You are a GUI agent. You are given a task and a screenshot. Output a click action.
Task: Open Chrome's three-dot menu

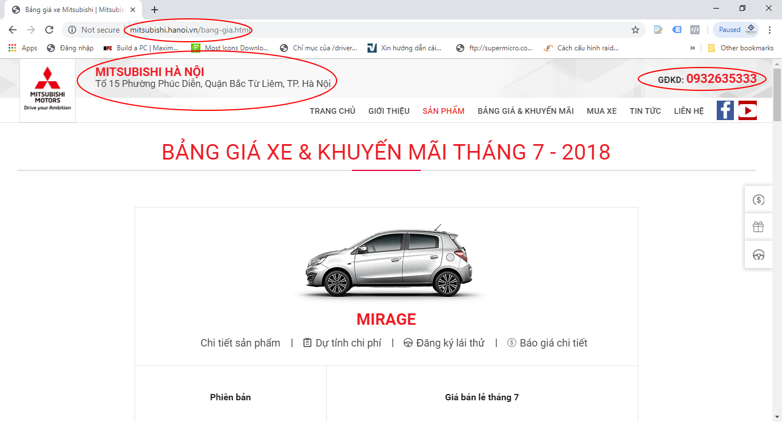(770, 30)
